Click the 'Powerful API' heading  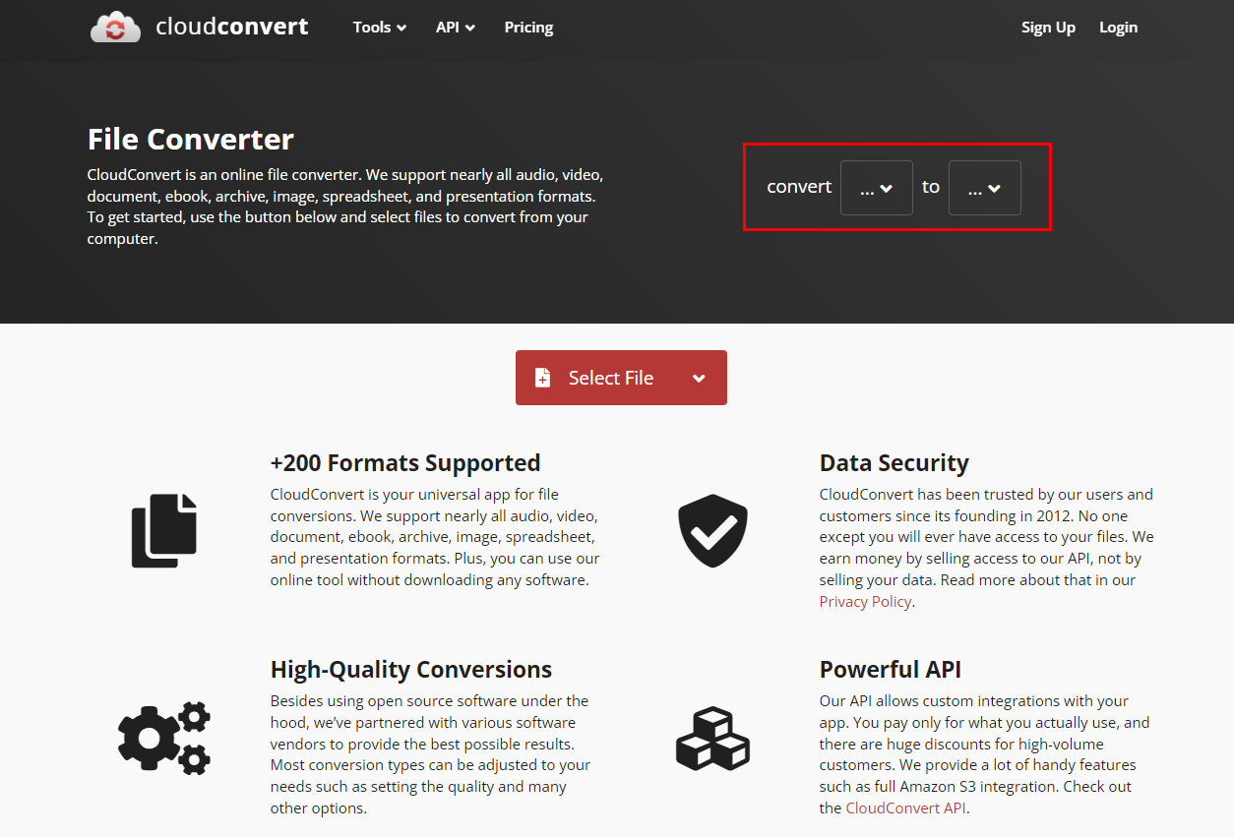891,669
